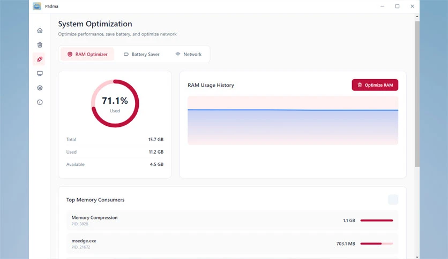The height and width of the screenshot is (259, 448).
Task: Click PID: 21672 text
Action: click(x=80, y=247)
